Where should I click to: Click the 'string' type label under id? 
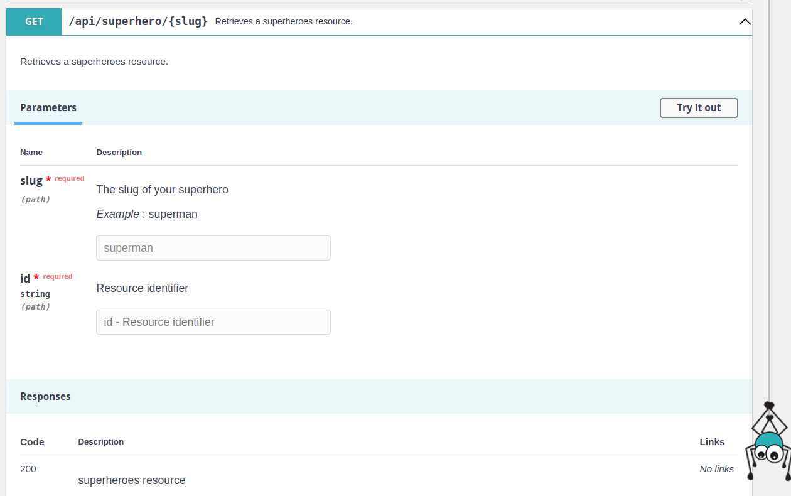pyautogui.click(x=35, y=294)
